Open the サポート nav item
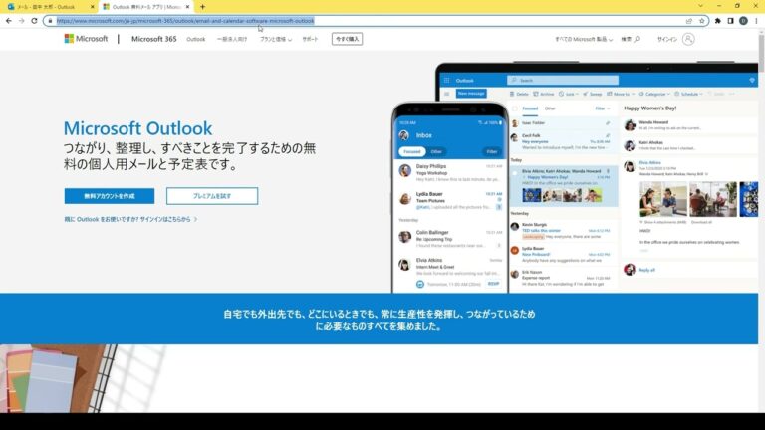Screen dimensions: 765x430 tap(310, 39)
